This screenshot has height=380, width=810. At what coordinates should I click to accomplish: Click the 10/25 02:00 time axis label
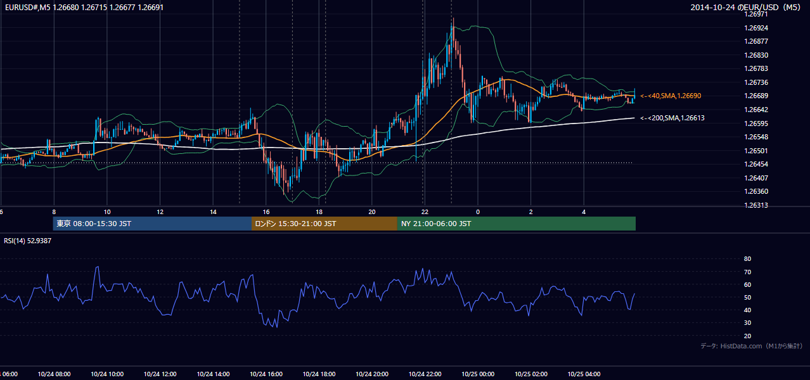tap(531, 374)
